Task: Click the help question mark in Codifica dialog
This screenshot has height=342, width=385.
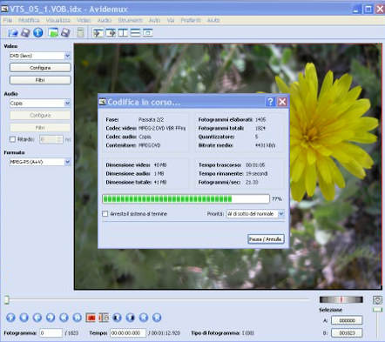Action: tap(270, 102)
